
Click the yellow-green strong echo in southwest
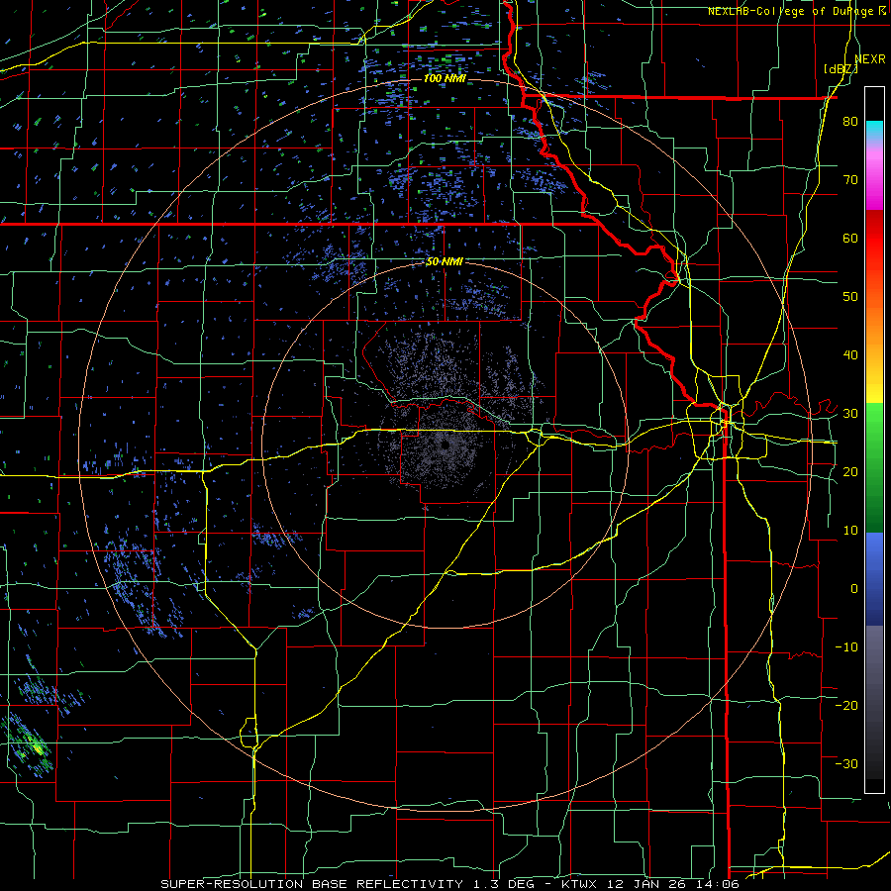tap(38, 747)
